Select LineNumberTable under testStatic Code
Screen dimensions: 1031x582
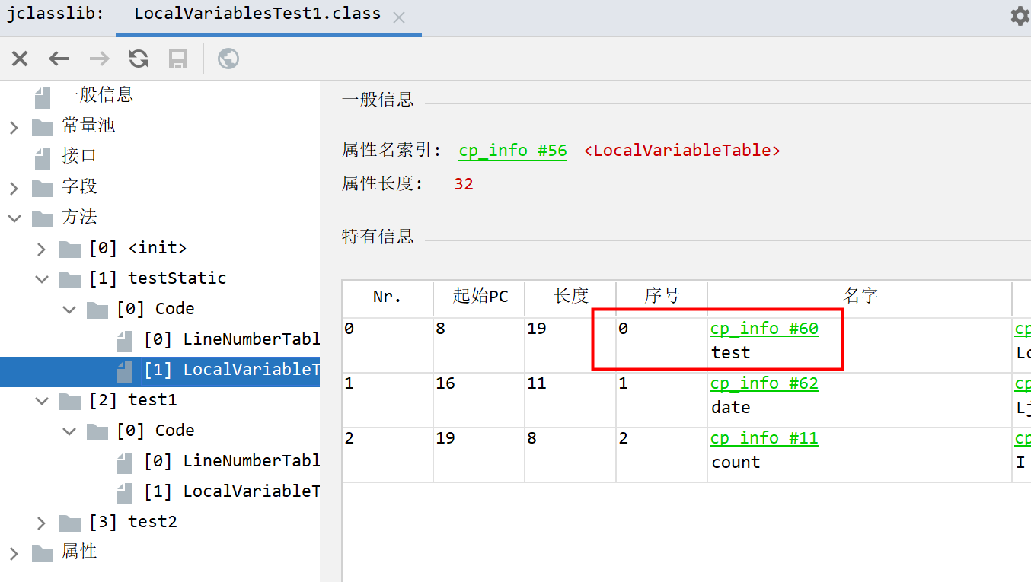coord(231,339)
